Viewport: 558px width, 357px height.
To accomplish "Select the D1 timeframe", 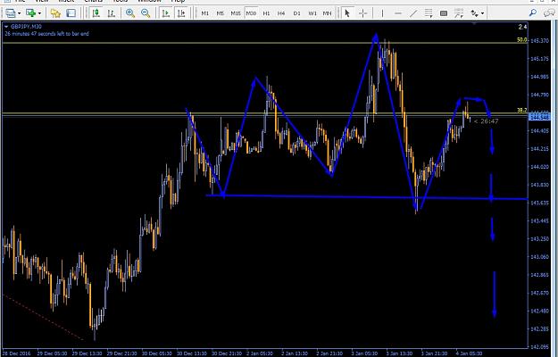I will coord(296,13).
